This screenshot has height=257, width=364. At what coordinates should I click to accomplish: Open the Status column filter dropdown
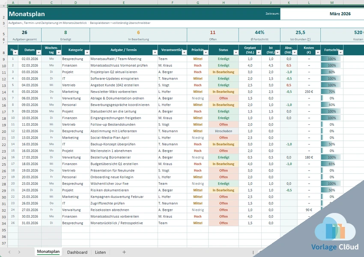(x=236, y=53)
